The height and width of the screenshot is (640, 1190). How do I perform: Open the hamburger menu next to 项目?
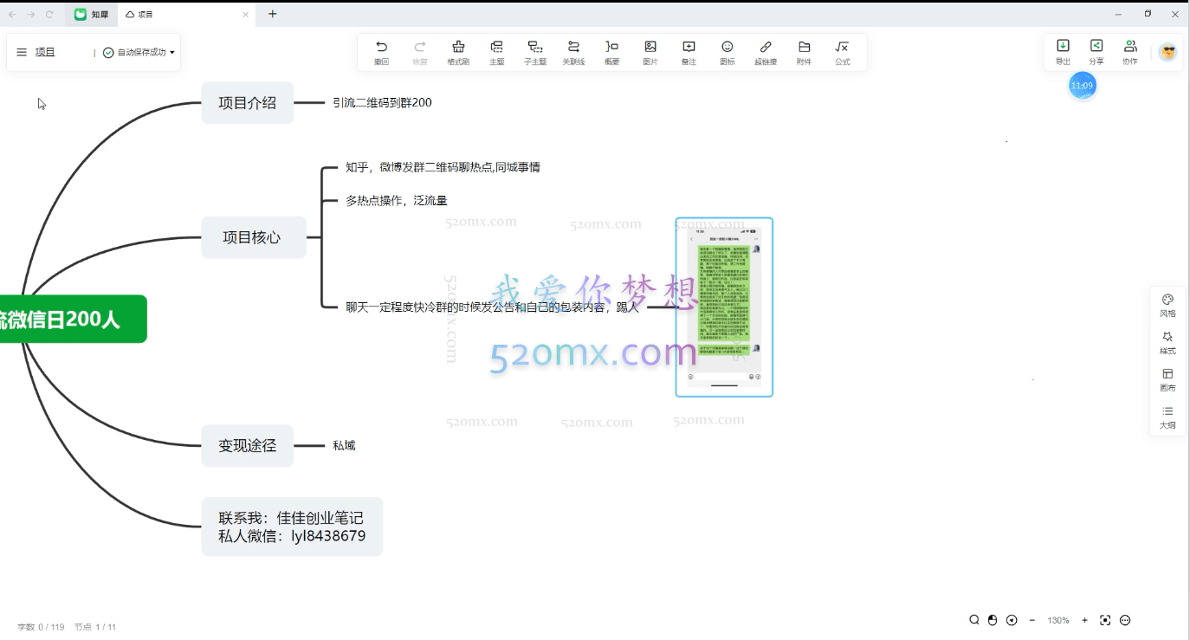(x=22, y=51)
